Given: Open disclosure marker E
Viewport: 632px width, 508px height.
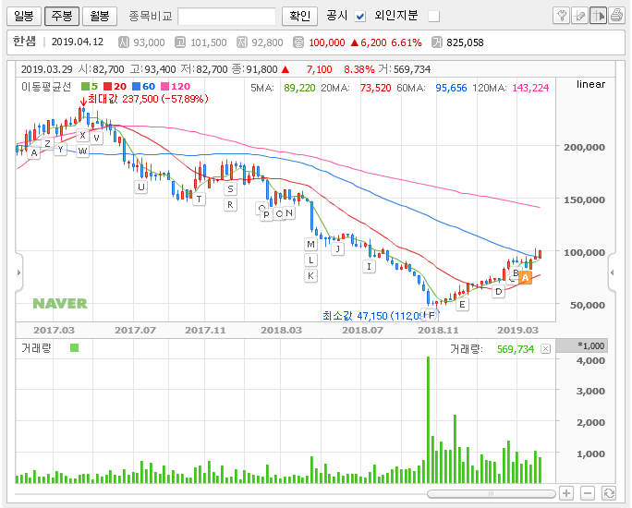Looking at the screenshot, I should pyautogui.click(x=462, y=305).
